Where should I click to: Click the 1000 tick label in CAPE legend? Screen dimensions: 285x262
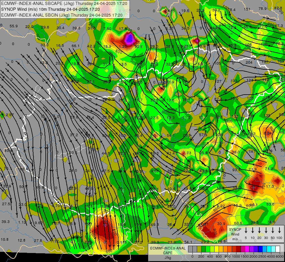[236, 256]
